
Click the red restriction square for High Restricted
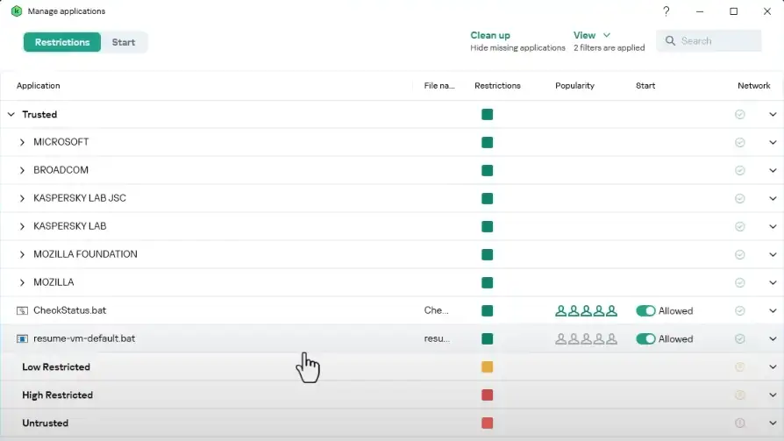(487, 395)
